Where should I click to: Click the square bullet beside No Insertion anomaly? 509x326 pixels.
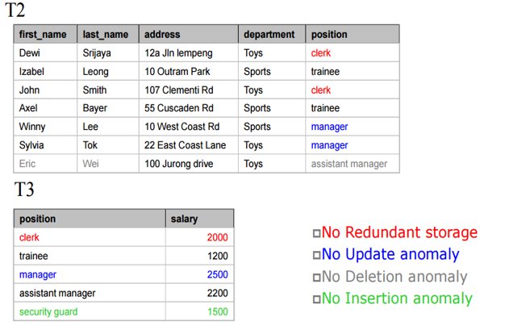coord(316,299)
